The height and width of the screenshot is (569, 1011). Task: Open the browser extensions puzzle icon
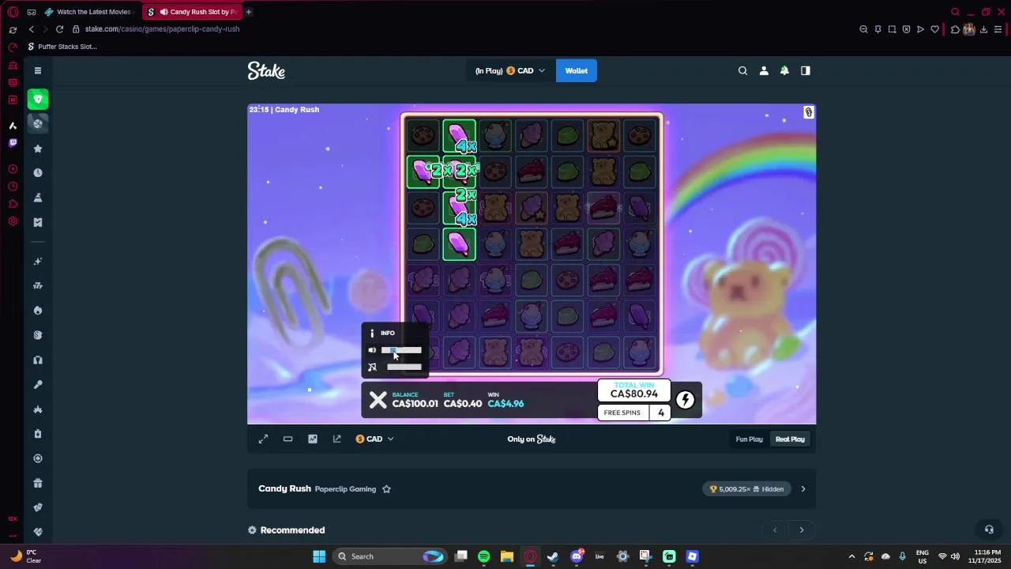point(955,29)
